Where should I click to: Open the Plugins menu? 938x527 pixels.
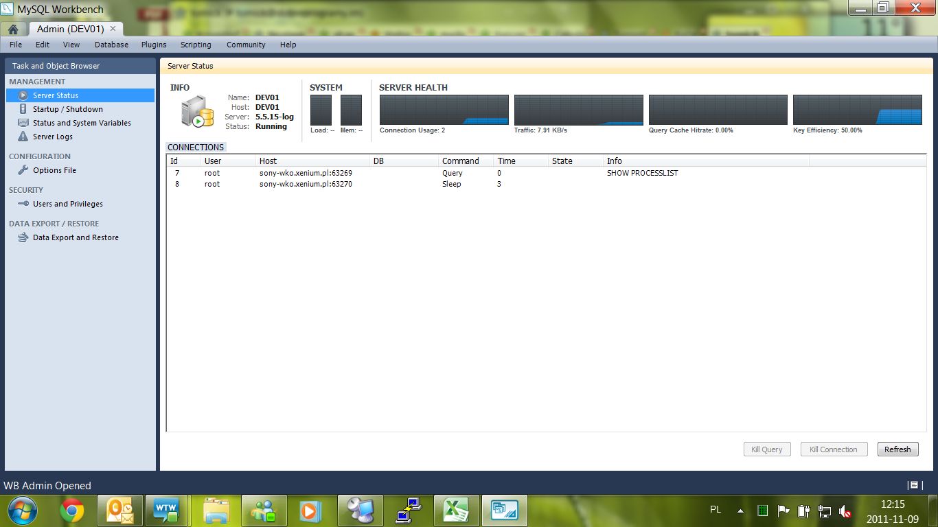(154, 45)
